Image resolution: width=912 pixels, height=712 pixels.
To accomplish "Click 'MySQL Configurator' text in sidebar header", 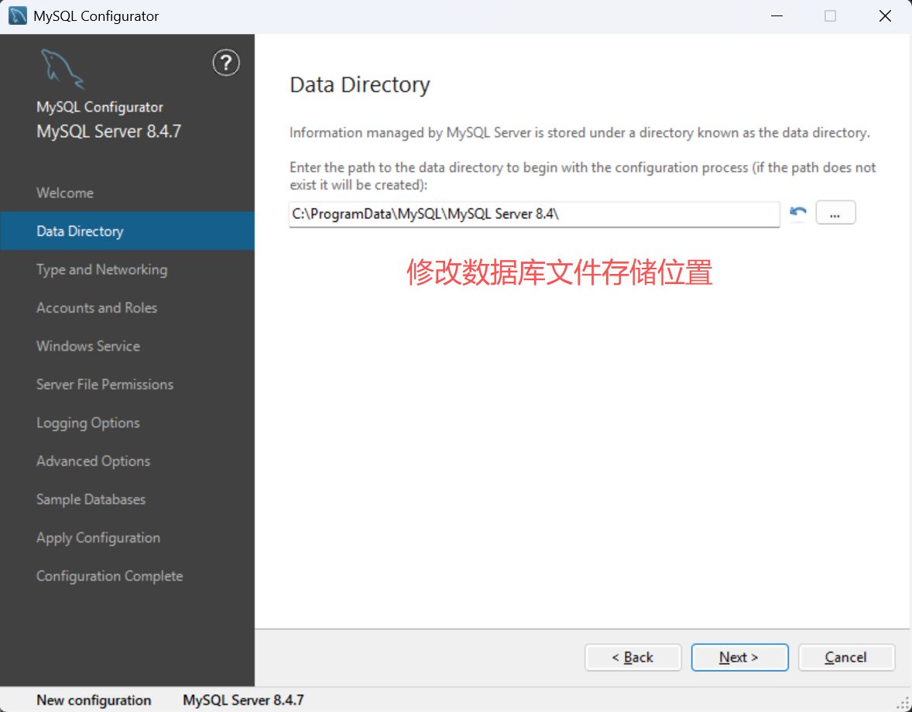I will point(99,107).
